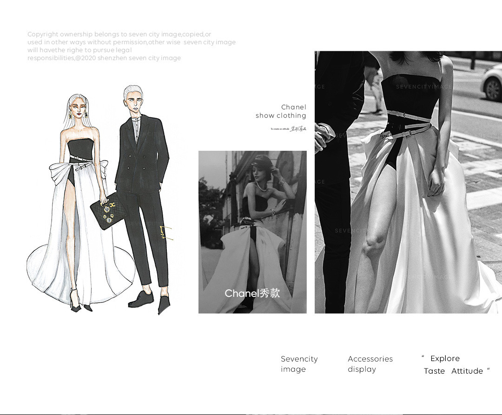The width and height of the screenshot is (502, 415).
Task: Click the white car in the street photo
Action: coord(492,82)
